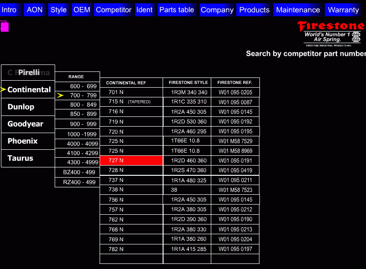
Task: Click Continental ref 756 N
Action: pos(132,199)
